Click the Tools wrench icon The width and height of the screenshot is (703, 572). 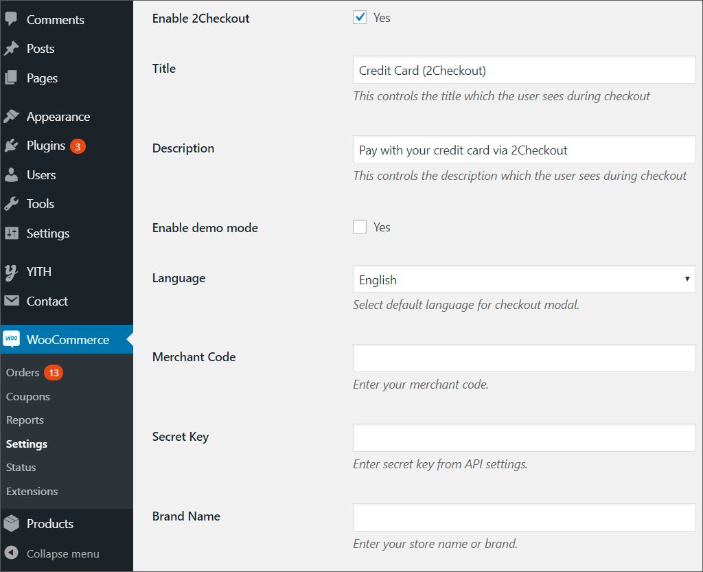pyautogui.click(x=11, y=204)
